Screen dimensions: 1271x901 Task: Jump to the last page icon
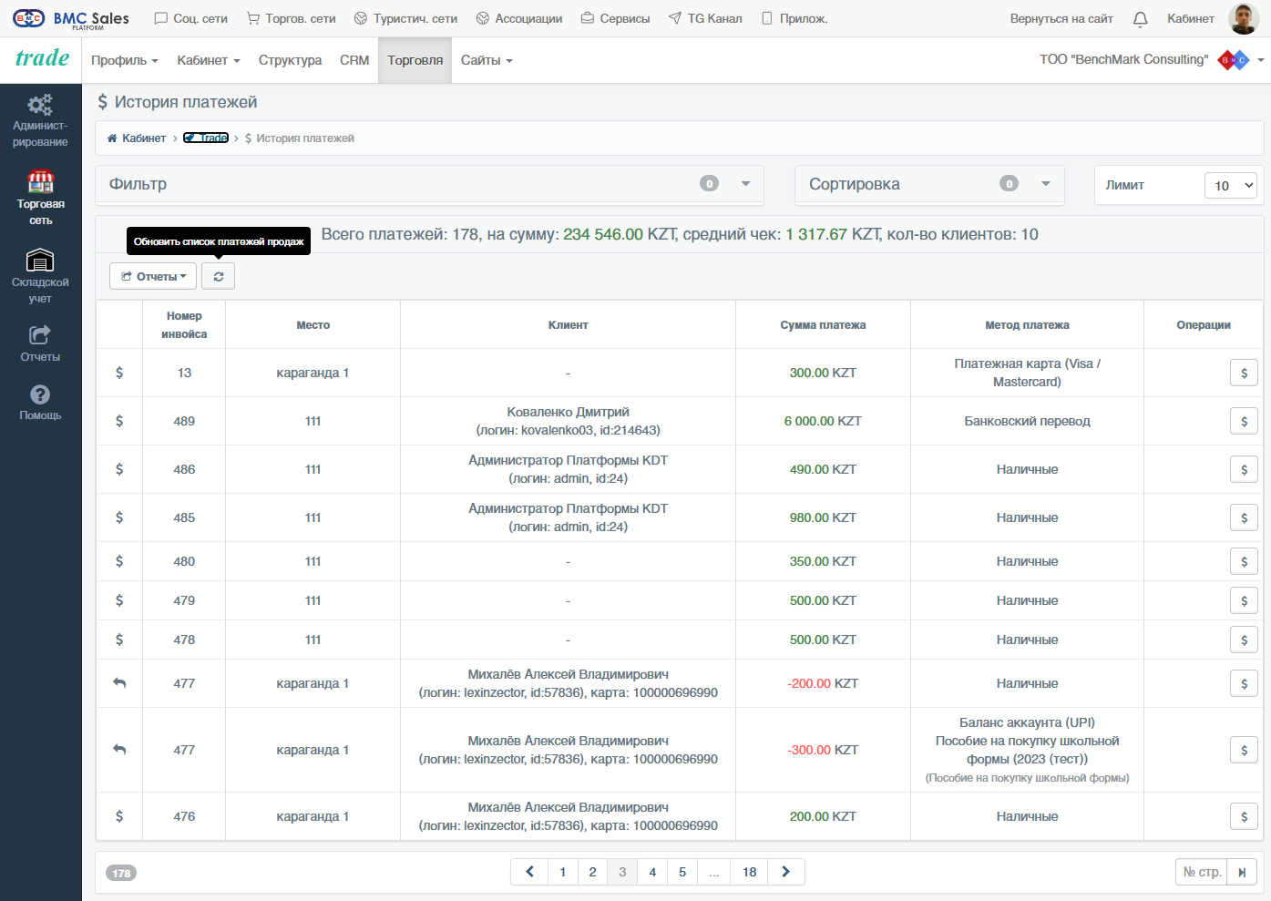(x=1242, y=872)
